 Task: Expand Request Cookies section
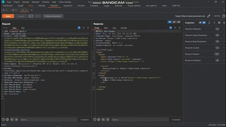pos(224,48)
